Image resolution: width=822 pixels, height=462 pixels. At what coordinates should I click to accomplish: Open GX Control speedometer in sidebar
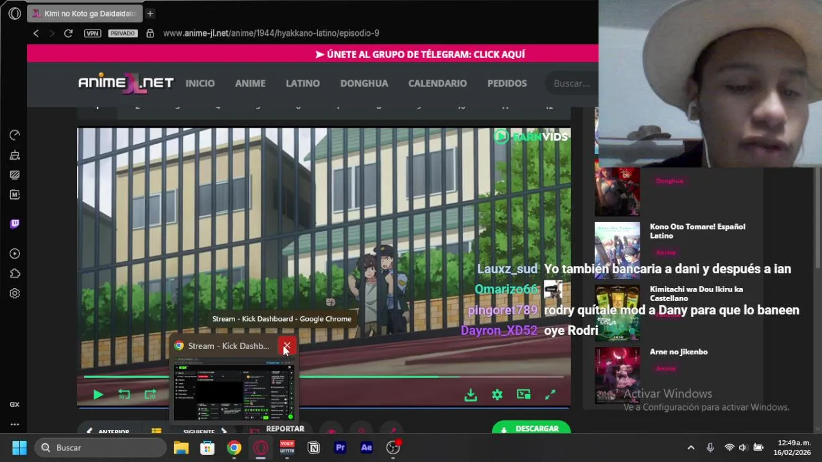pos(15,135)
